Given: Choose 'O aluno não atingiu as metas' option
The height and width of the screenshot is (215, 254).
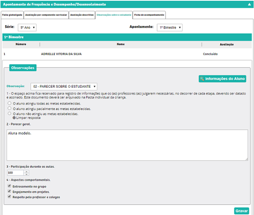Looking at the screenshot, I should [x=10, y=114].
